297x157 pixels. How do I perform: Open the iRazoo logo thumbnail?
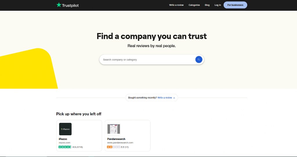click(x=65, y=129)
